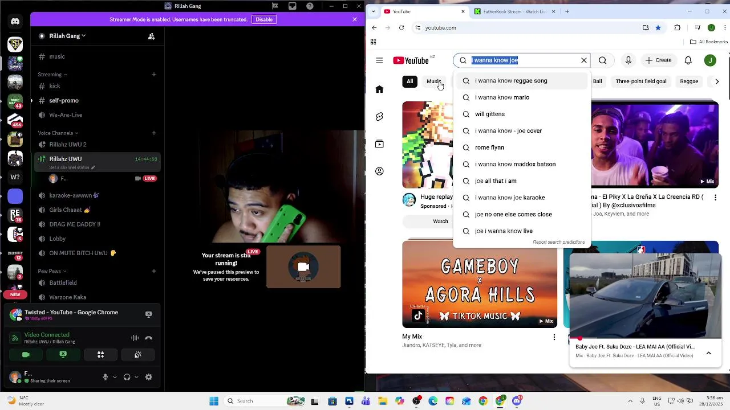Open noise suppression waveform icon in Discord
This screenshot has width=730, height=410.
135,338
